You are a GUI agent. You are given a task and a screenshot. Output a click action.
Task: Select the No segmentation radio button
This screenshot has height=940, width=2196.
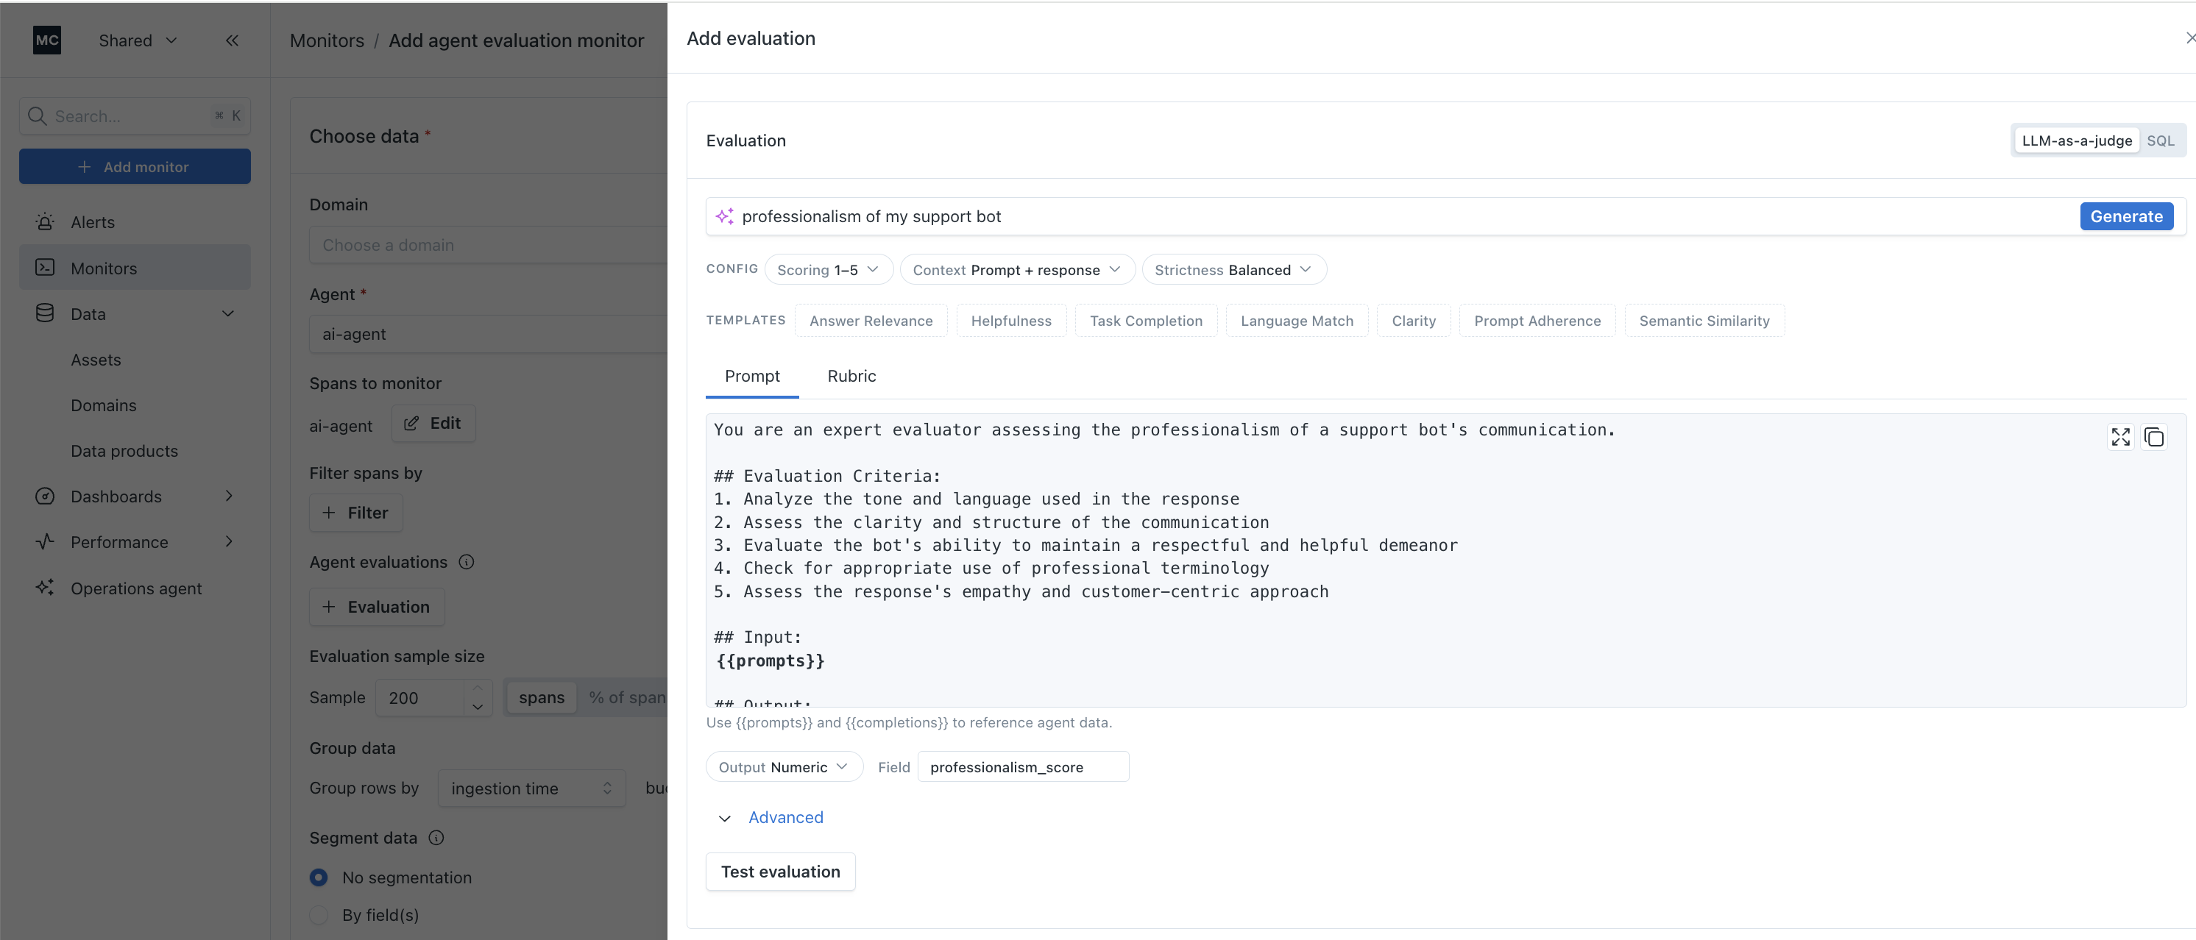pyautogui.click(x=319, y=877)
